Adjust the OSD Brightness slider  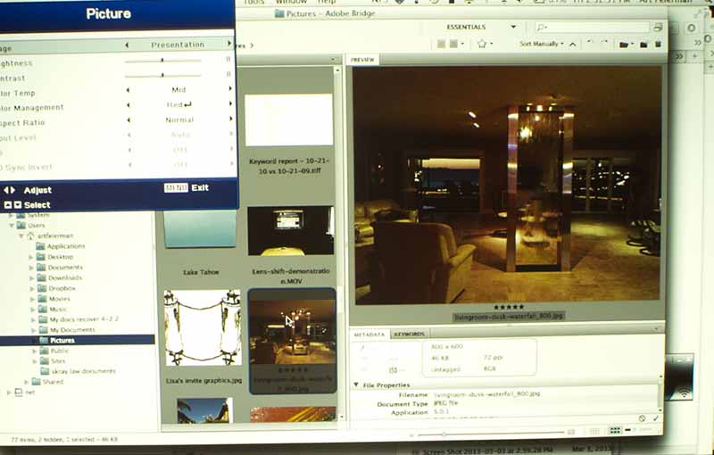162,60
